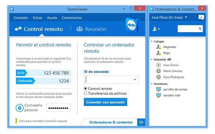
Task: Switch to the Reunión tab
Action: [x=91, y=29]
